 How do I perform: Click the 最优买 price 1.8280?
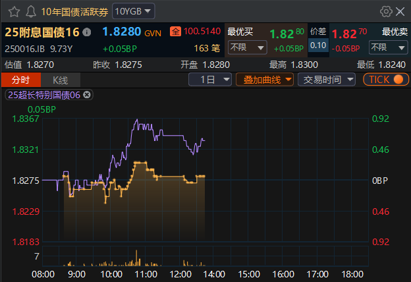[287, 34]
